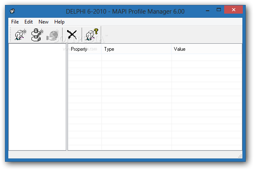
Task: Close the MAPI Profile Manager window
Action: (233, 9)
